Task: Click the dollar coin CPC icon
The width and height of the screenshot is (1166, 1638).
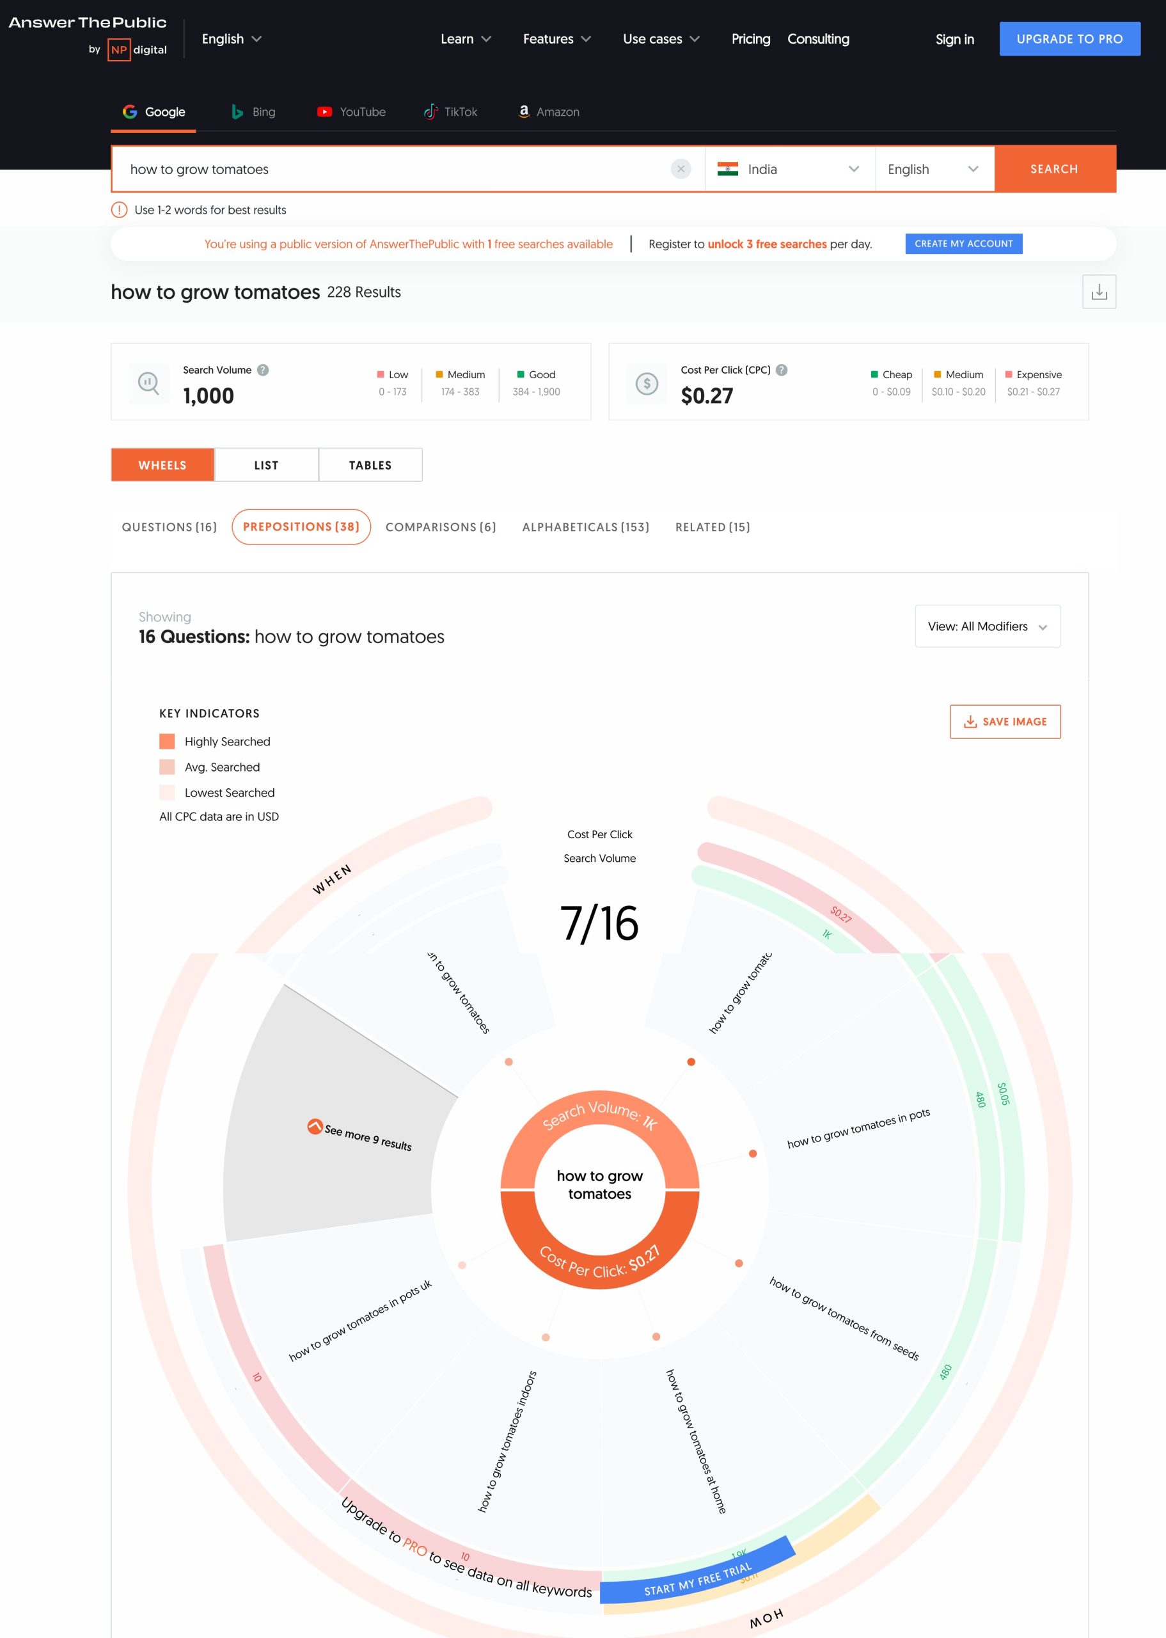Action: [x=646, y=383]
